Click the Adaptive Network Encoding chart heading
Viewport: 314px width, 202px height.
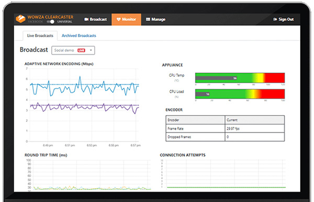[x=59, y=64]
